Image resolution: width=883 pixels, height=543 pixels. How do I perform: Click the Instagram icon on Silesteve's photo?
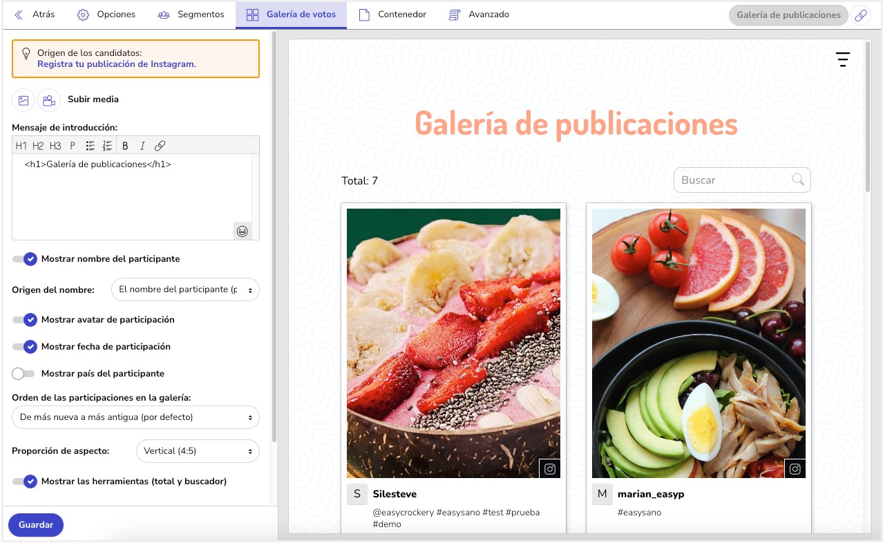coord(550,469)
